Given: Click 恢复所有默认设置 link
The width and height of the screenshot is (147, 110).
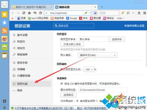Looking at the screenshot, I should 134,26.
